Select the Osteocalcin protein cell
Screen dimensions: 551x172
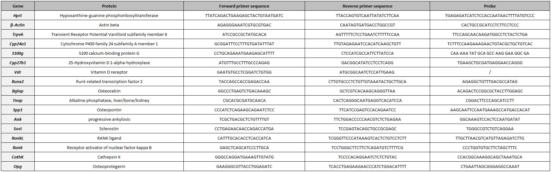[109, 91]
